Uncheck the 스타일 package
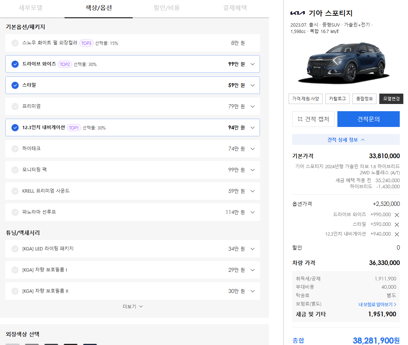408x345 pixels. point(15,85)
